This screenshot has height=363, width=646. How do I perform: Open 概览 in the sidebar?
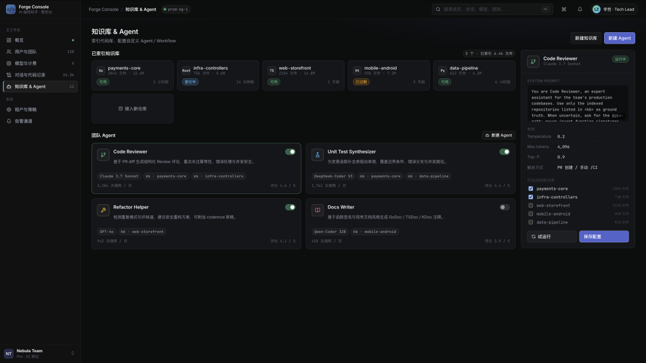[x=41, y=40]
